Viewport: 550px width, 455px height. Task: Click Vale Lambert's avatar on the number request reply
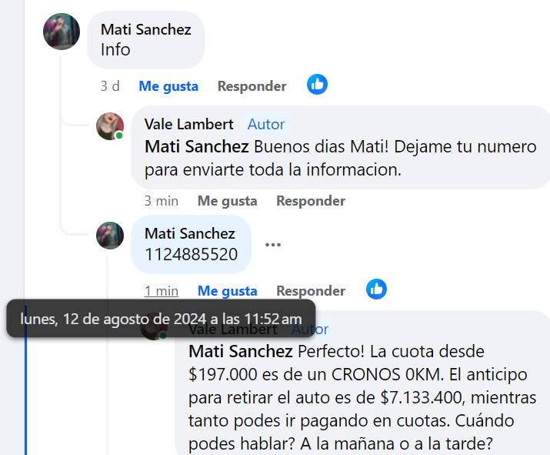coord(110,126)
